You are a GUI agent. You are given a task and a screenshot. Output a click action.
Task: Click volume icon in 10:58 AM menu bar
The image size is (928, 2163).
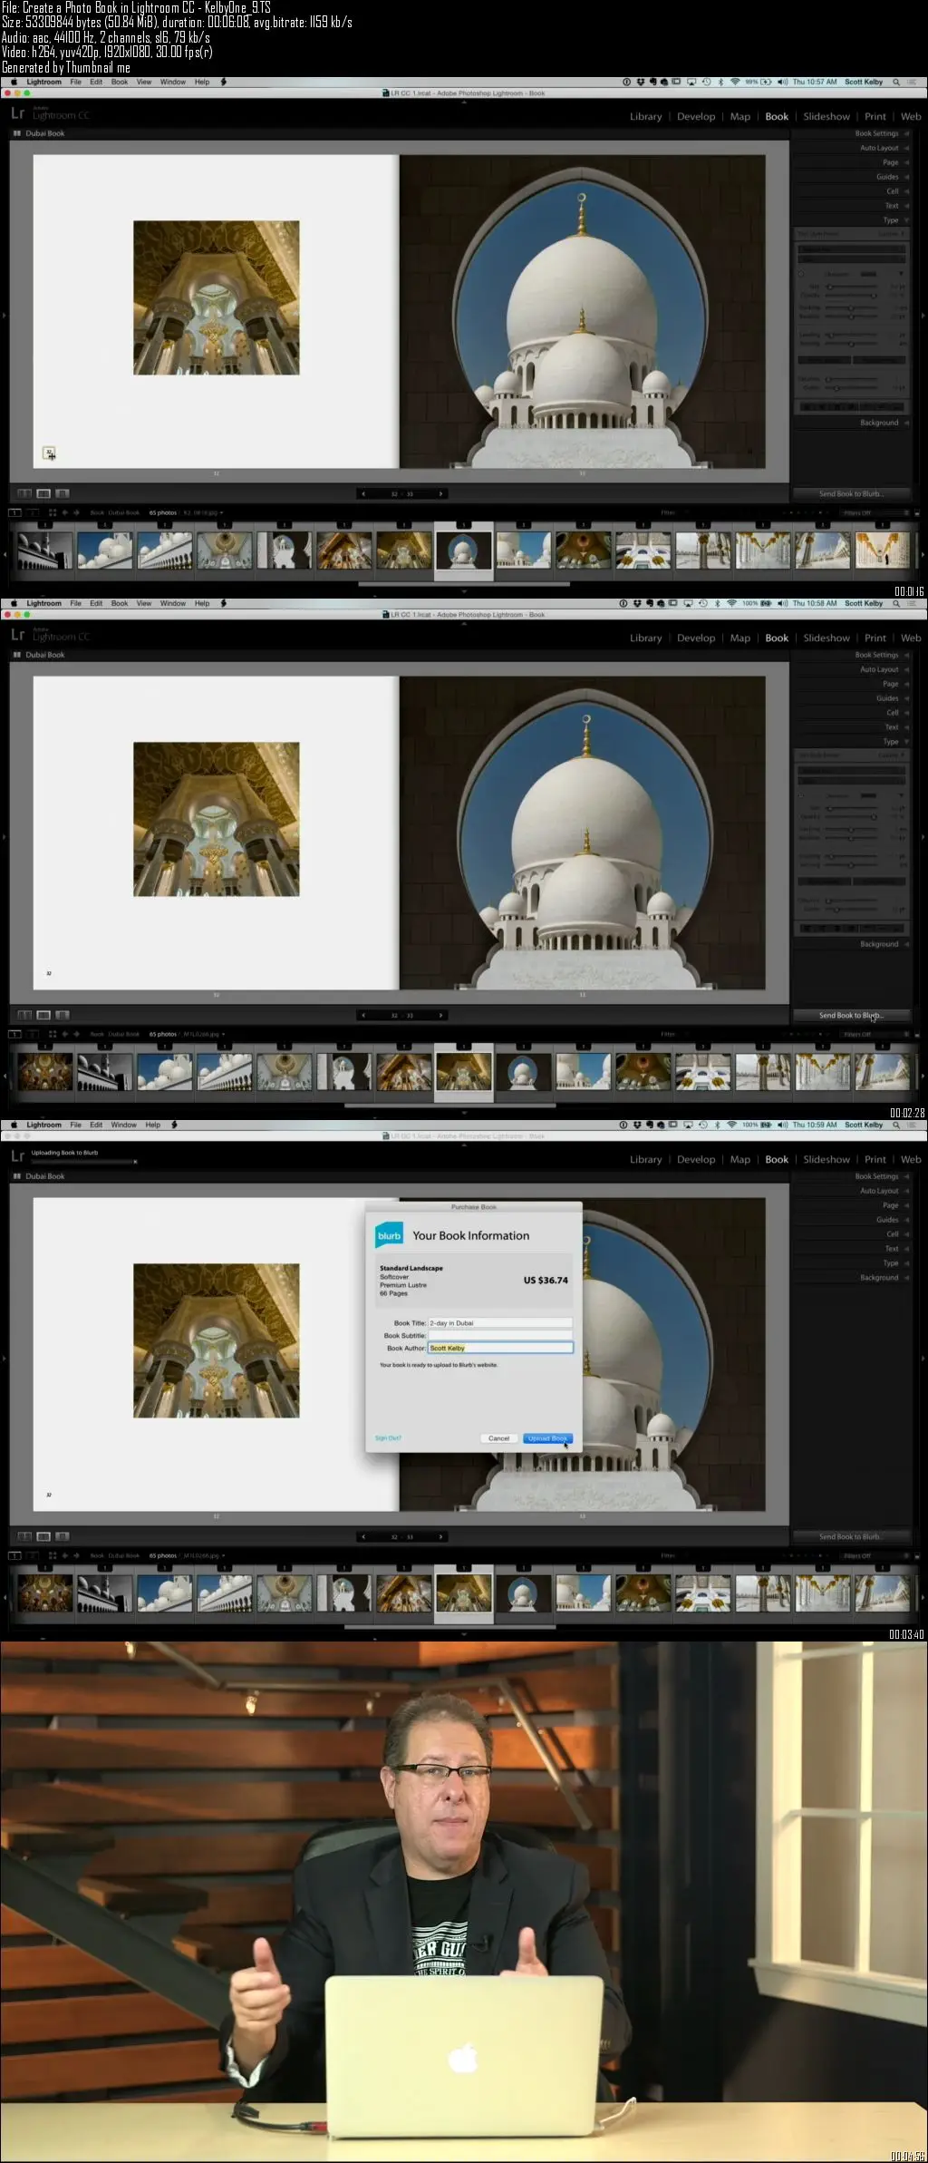point(782,603)
